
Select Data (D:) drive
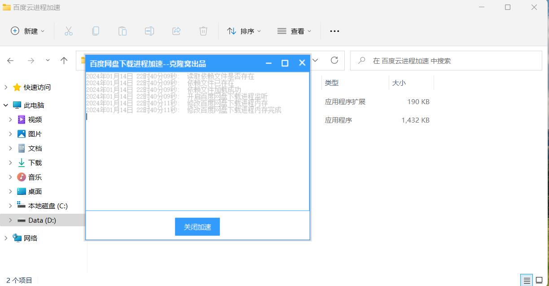42,220
